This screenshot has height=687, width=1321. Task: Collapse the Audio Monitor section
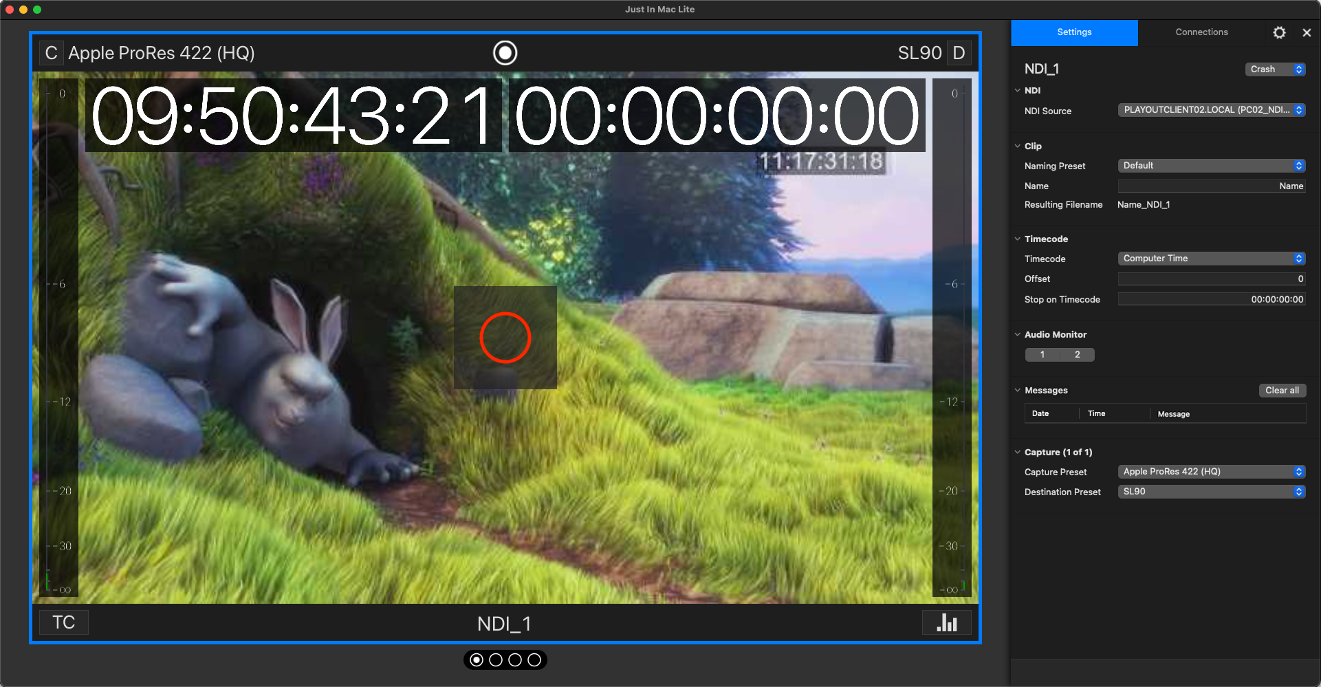(1018, 334)
